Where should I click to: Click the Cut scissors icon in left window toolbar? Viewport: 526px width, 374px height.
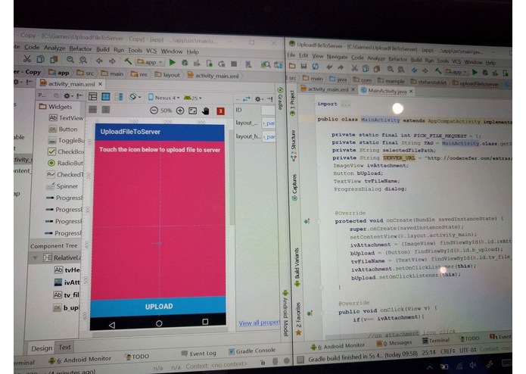click(x=26, y=59)
